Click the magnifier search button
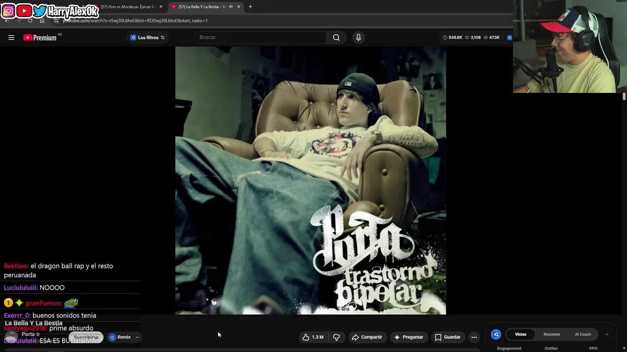The height and width of the screenshot is (352, 627). click(336, 38)
